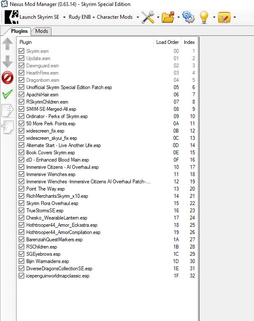Uncheck Unofficial Skyrim Special Edition Patch.esp
Viewport: 254px width, 321px height.
pyautogui.click(x=21, y=87)
